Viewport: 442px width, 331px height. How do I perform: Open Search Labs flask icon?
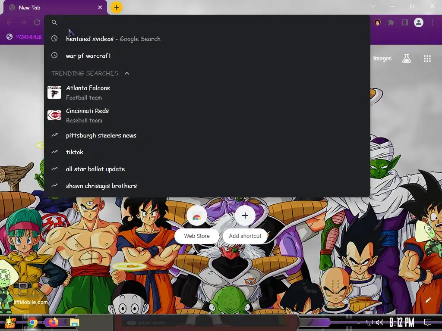(x=407, y=59)
